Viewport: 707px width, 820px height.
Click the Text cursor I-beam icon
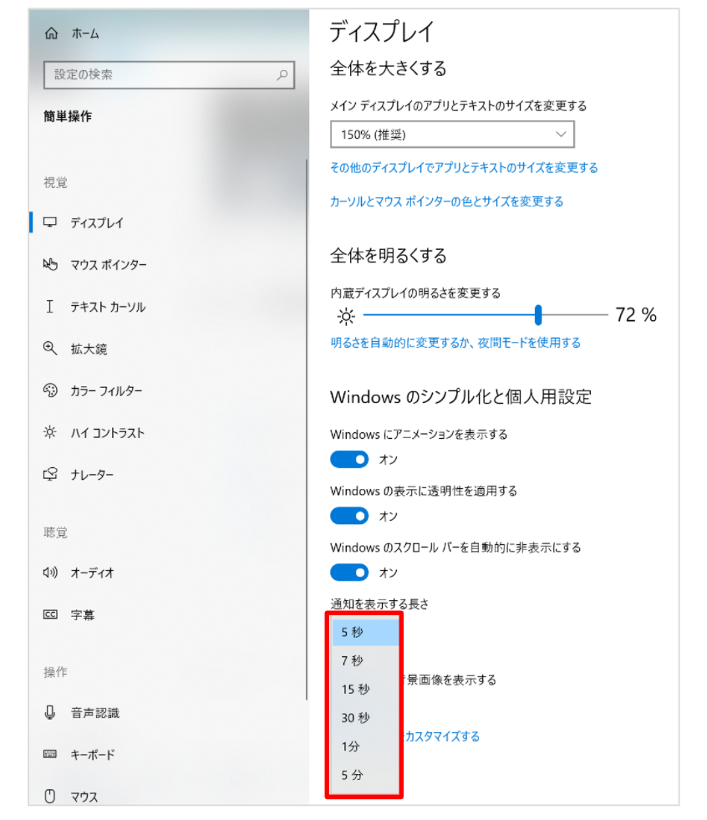click(x=49, y=307)
